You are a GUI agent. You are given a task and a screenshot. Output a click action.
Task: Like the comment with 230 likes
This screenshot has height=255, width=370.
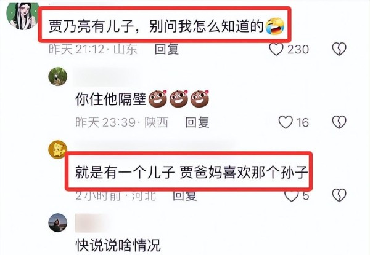point(276,49)
